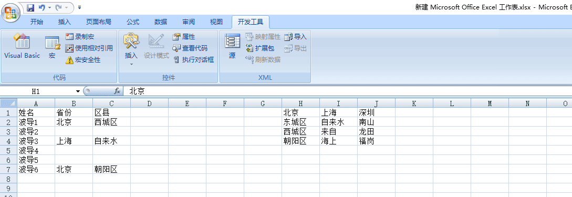The height and width of the screenshot is (197, 572).
Task: Select cell J3 龙田
Action: pyautogui.click(x=377, y=131)
